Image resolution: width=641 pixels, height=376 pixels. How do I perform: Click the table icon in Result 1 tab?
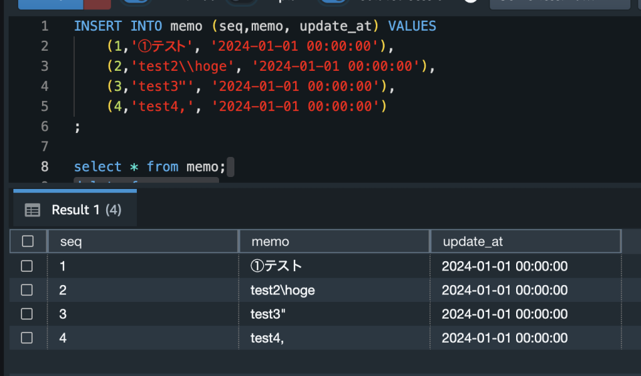[x=32, y=210]
